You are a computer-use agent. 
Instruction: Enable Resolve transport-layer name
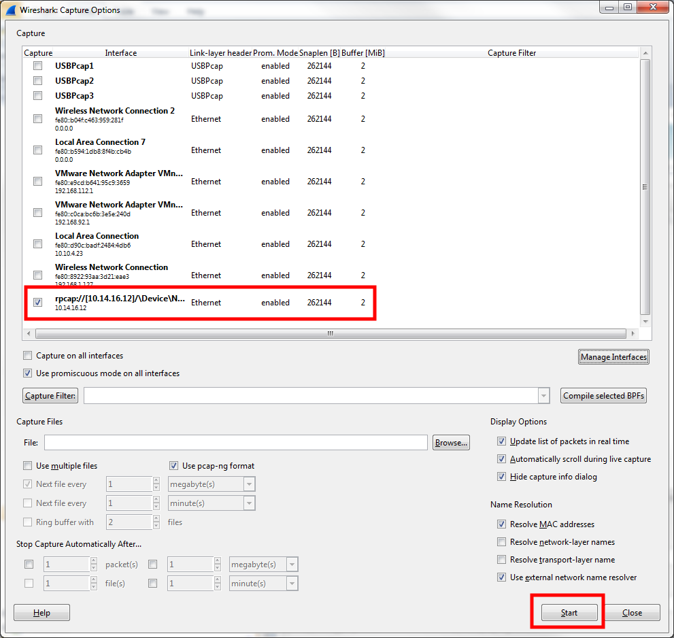(501, 559)
